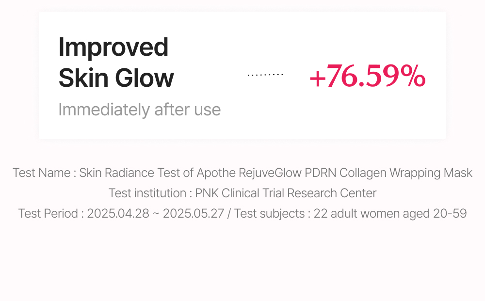
Task: Click "PNK Clinical Trial Research Center"
Action: pyautogui.click(x=286, y=193)
